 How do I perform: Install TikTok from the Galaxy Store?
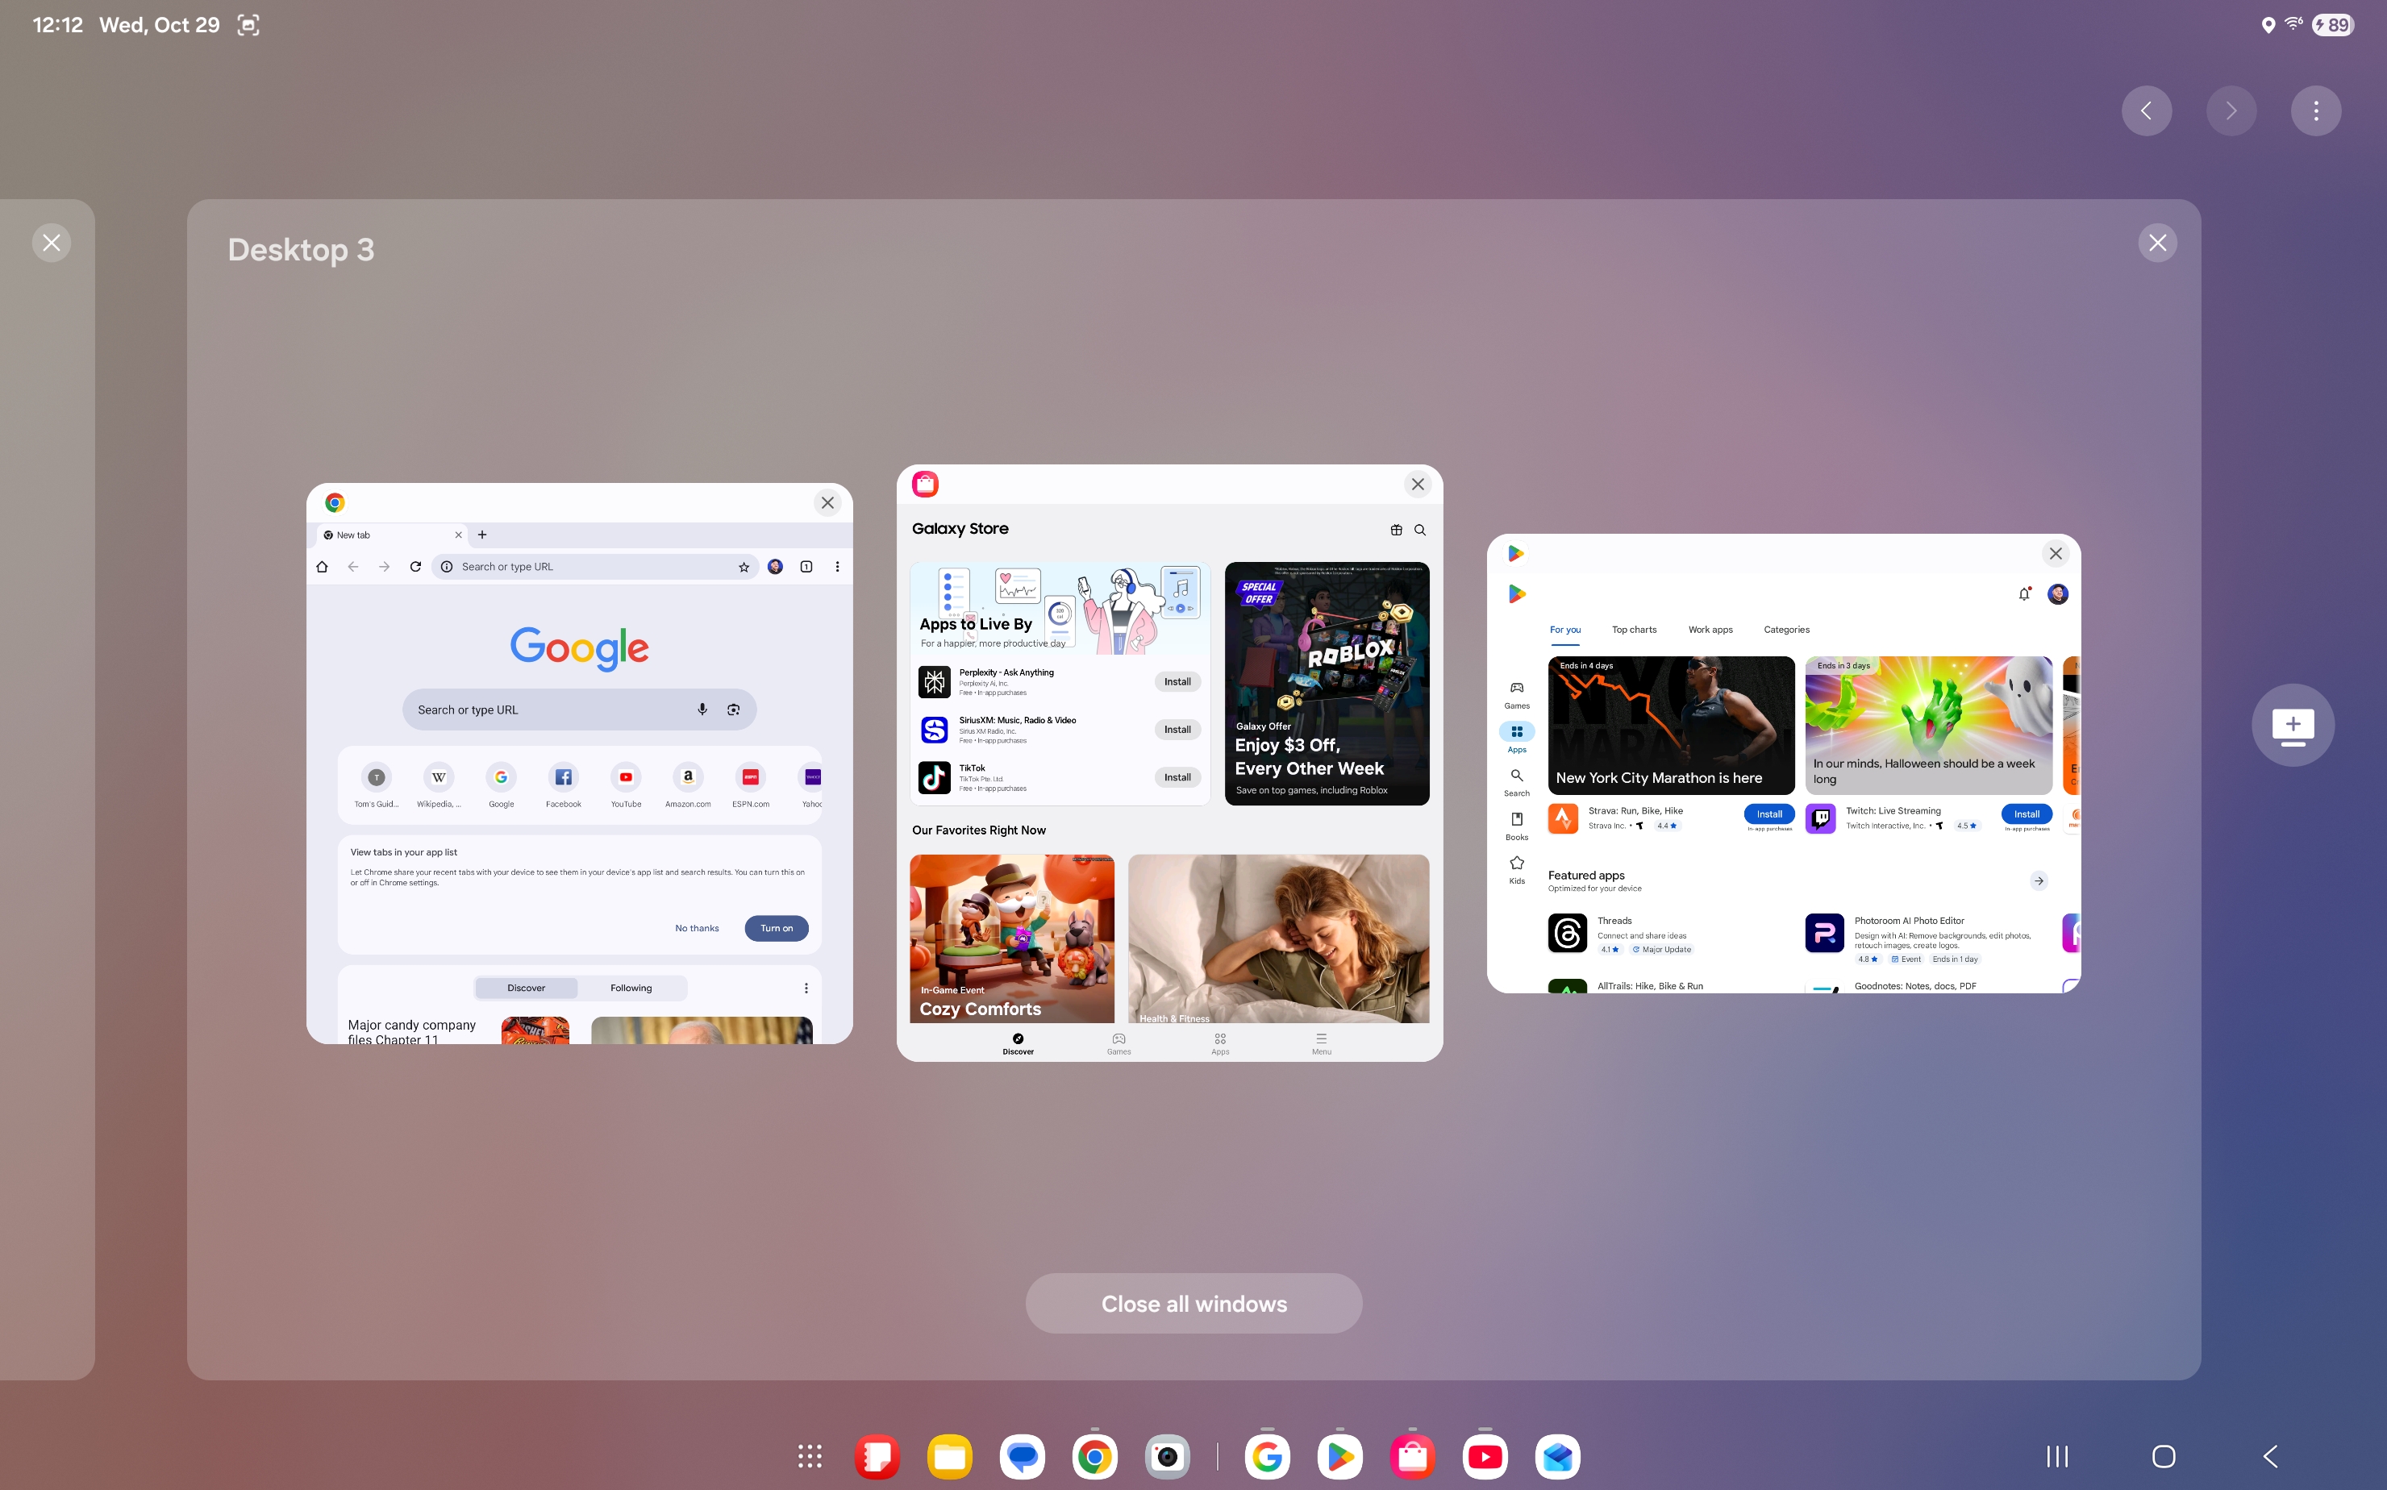pyautogui.click(x=1177, y=777)
